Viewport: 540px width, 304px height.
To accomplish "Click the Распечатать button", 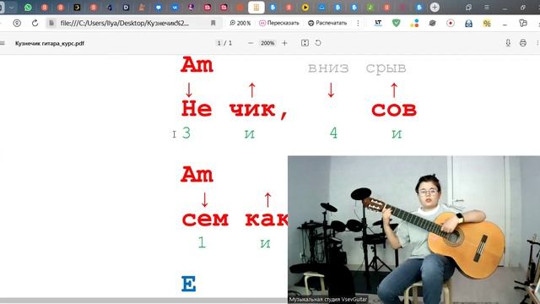I will [327, 23].
